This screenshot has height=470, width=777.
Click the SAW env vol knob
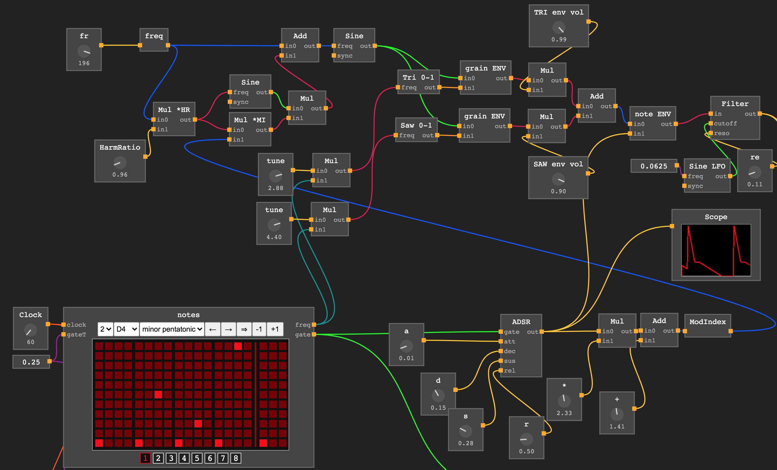[558, 180]
